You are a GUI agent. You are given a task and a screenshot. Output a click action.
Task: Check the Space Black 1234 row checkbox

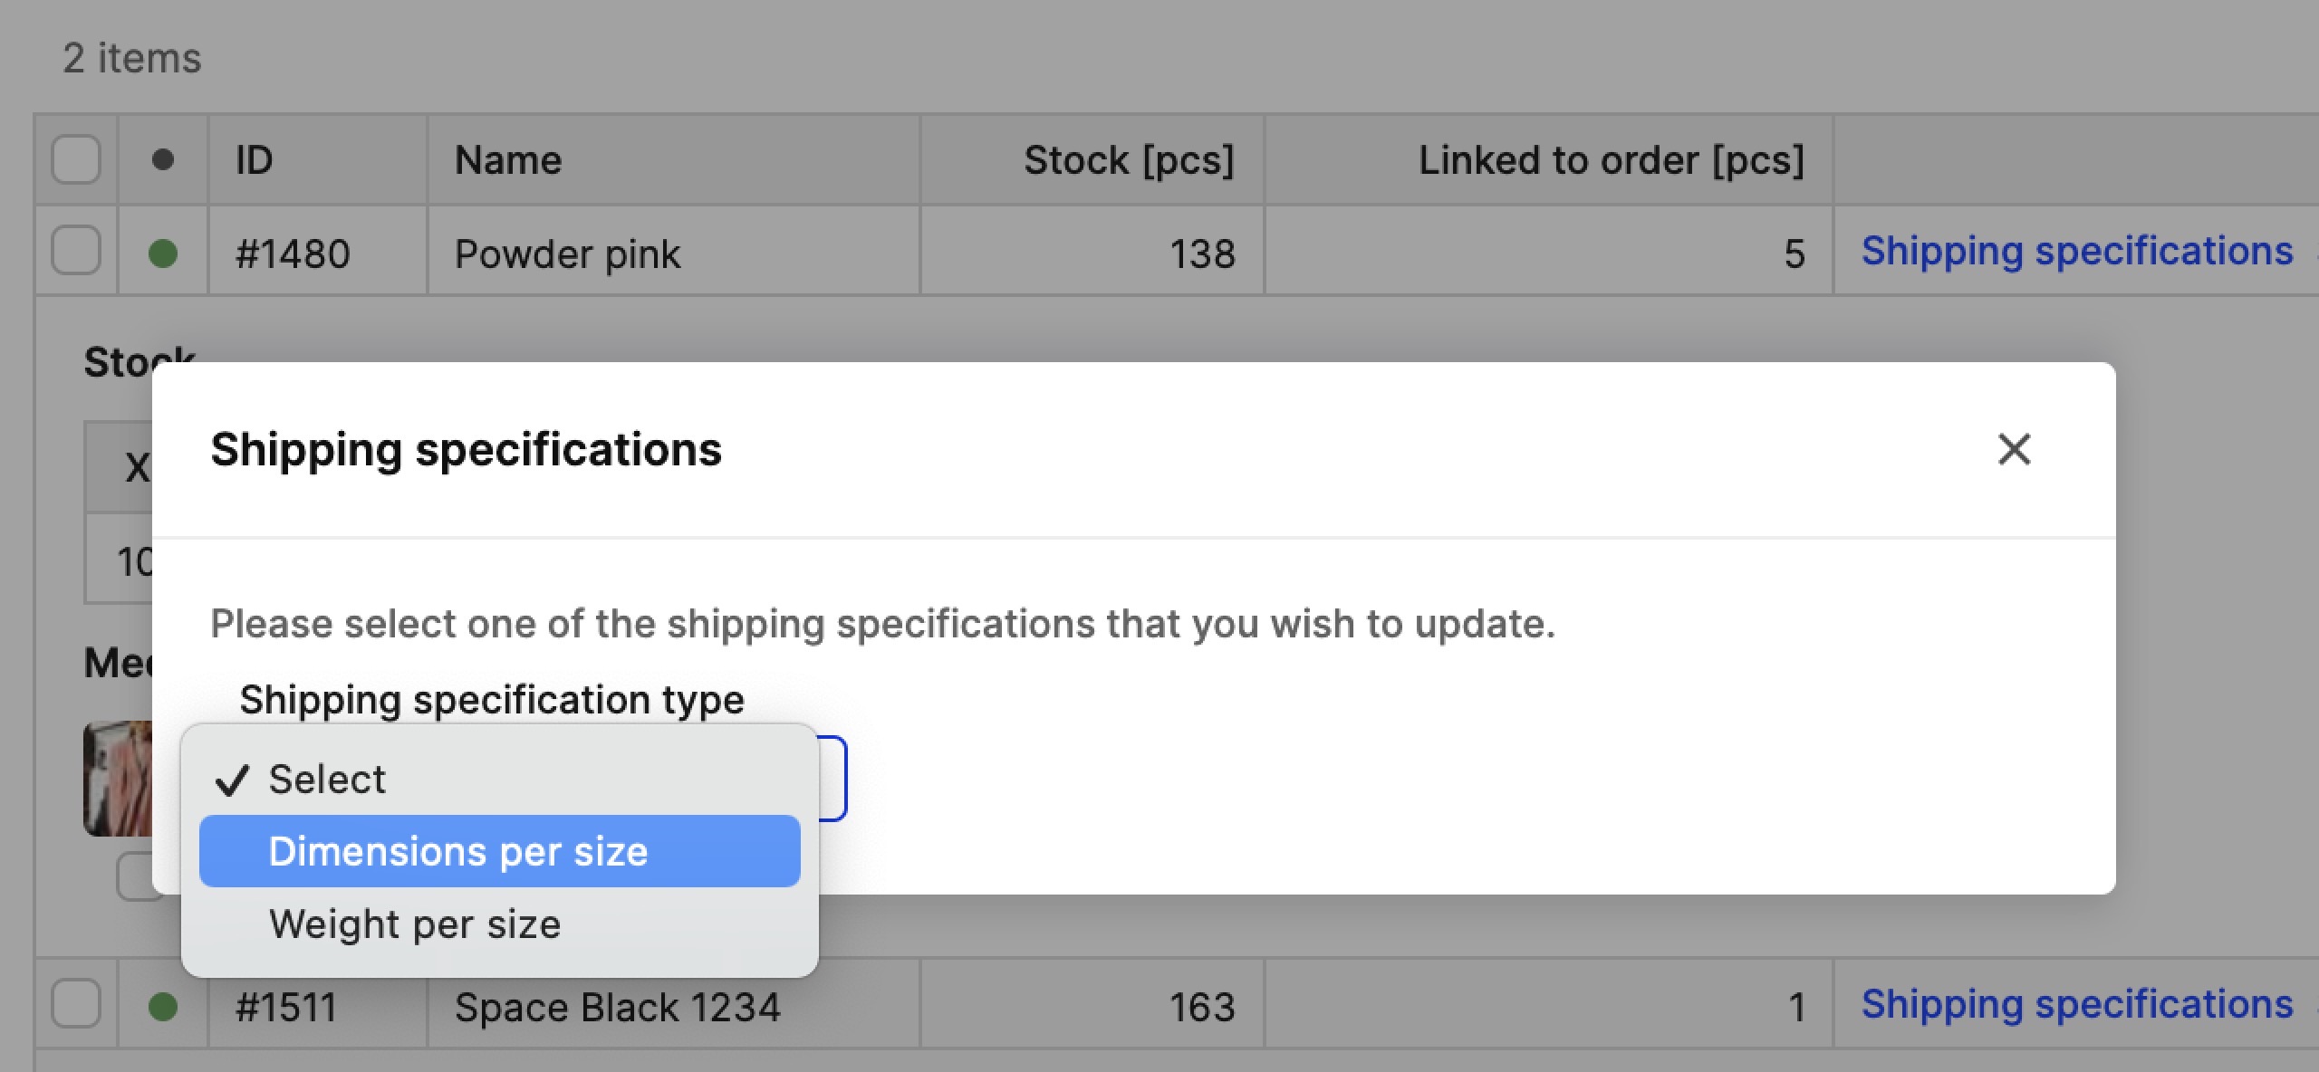click(x=76, y=1003)
